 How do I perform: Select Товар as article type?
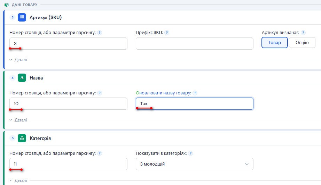[275, 42]
